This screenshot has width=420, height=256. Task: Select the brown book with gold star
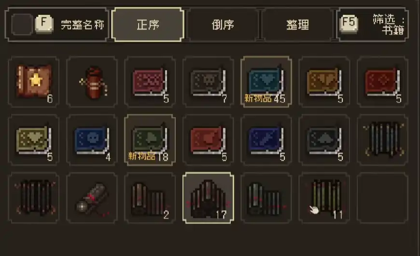pyautogui.click(x=34, y=82)
